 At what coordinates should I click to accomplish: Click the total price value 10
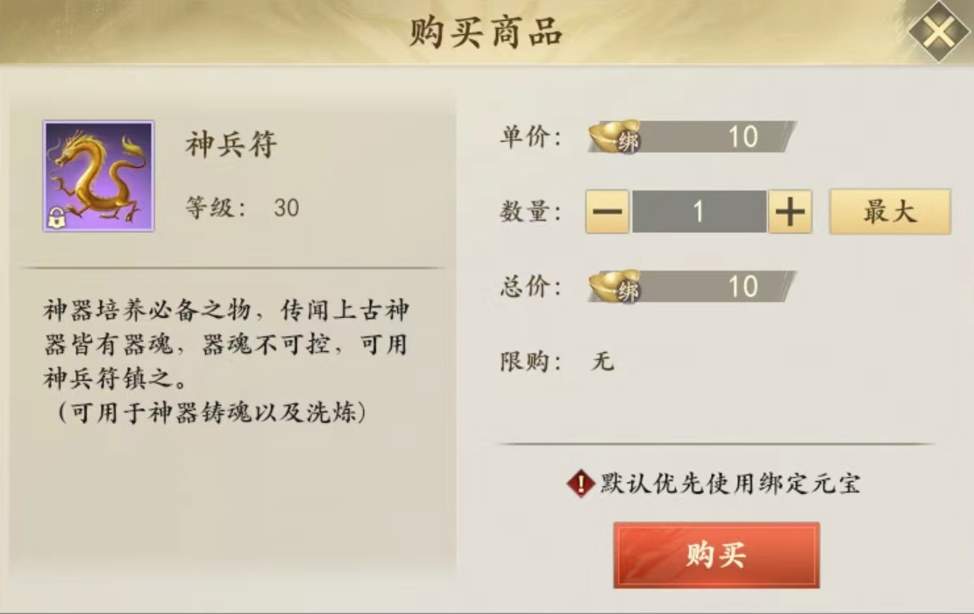(743, 286)
